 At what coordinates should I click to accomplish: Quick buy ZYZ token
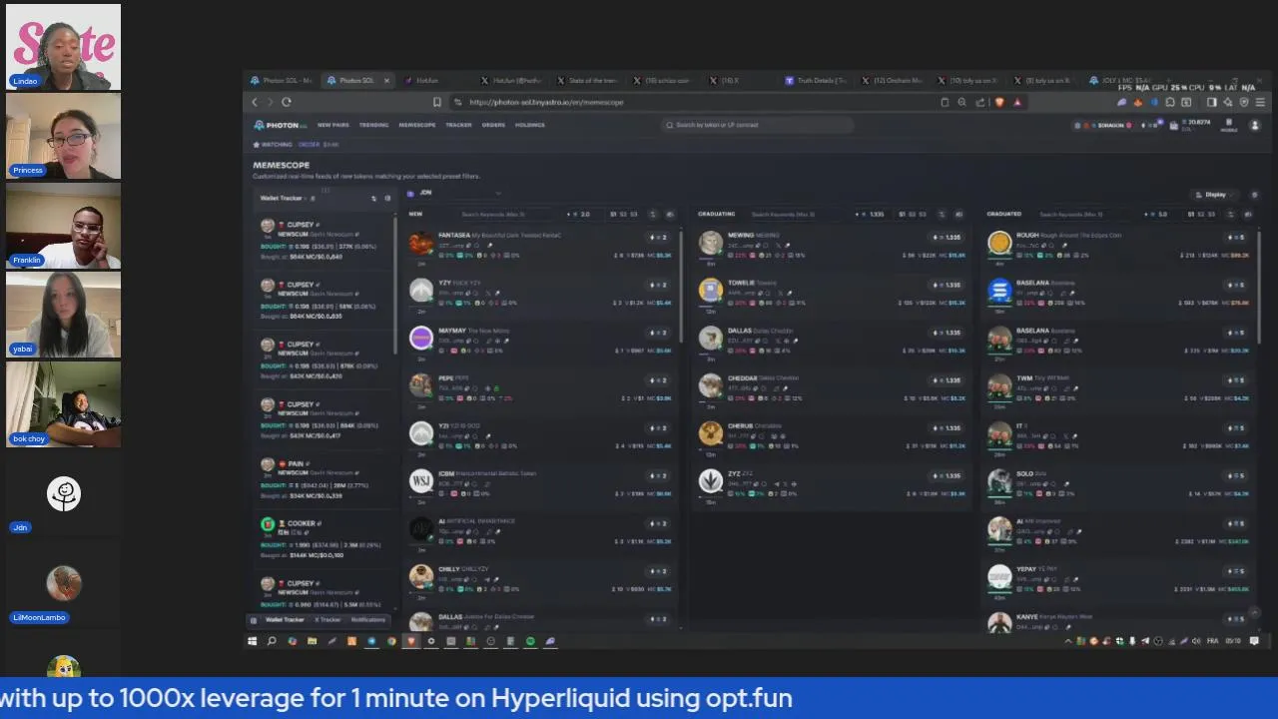point(948,475)
